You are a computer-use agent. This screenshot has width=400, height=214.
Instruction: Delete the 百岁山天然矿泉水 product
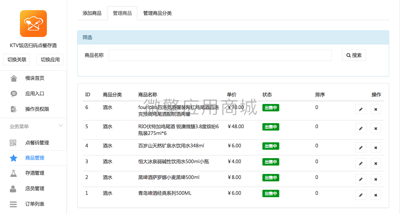tap(376, 148)
